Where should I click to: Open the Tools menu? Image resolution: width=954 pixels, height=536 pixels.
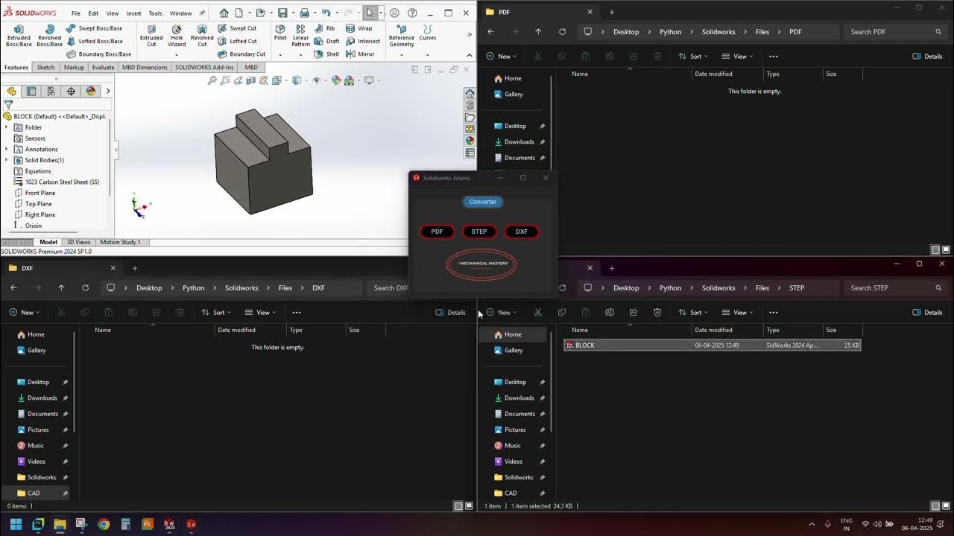[x=155, y=13]
